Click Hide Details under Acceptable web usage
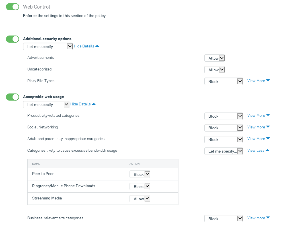The image size is (298, 227). point(83,104)
